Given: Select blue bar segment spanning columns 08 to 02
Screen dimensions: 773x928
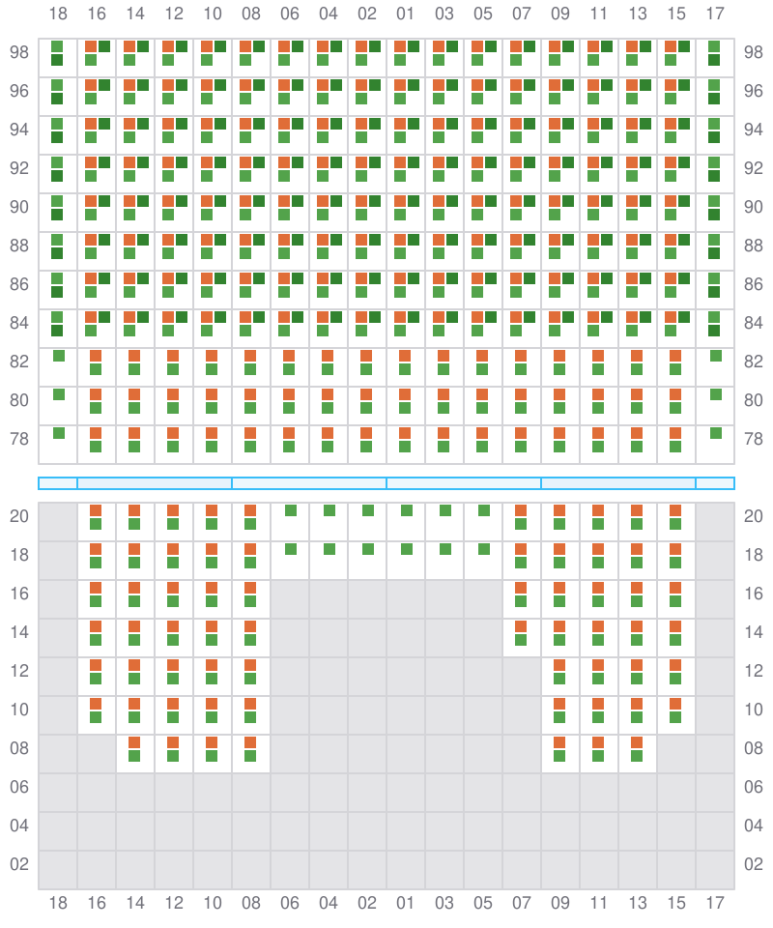Looking at the screenshot, I should 309,483.
